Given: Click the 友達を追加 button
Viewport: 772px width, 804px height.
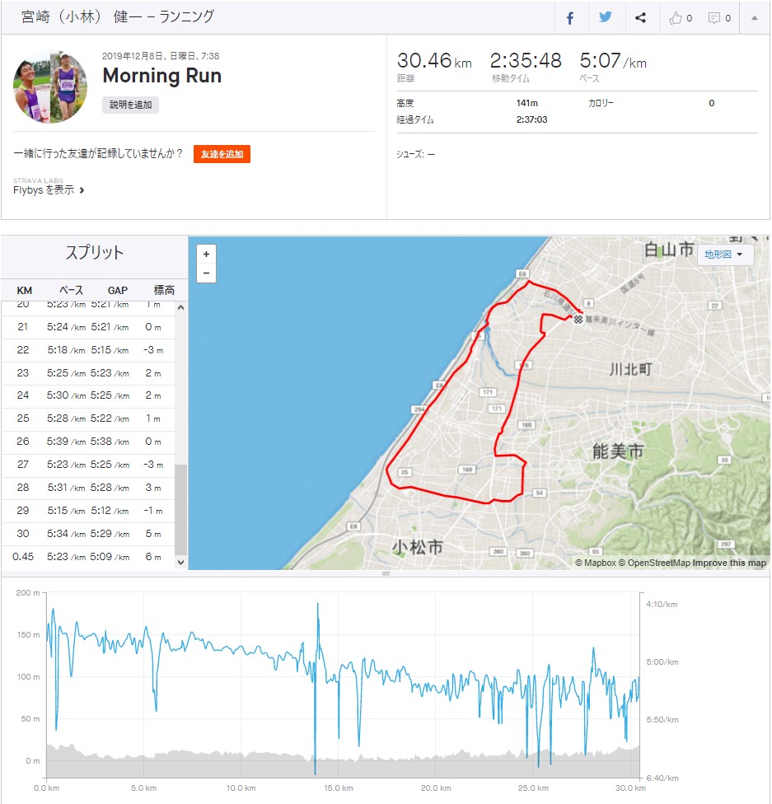Looking at the screenshot, I should [x=222, y=154].
